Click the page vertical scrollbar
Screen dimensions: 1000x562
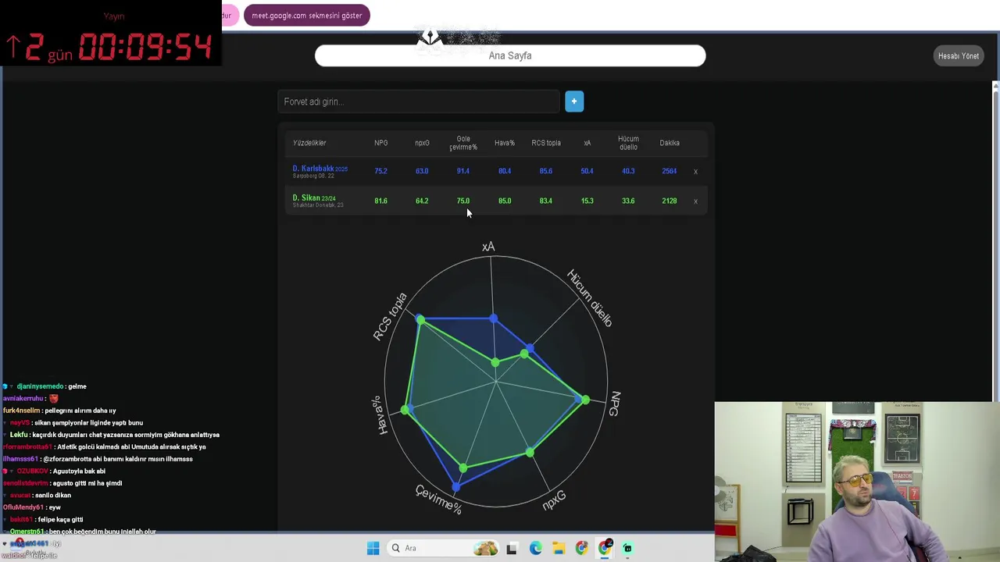tap(995, 242)
